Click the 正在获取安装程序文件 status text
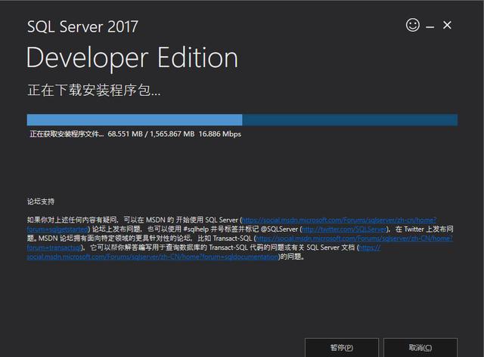The width and height of the screenshot is (484, 357). pos(67,134)
